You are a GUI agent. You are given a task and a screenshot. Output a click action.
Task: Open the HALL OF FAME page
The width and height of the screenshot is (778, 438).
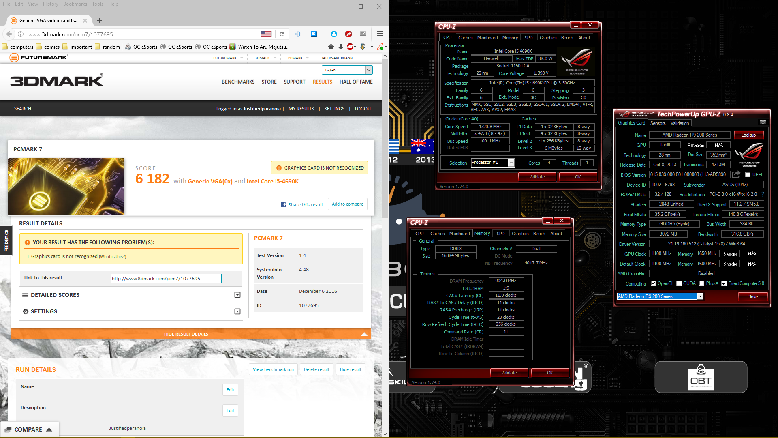click(356, 82)
